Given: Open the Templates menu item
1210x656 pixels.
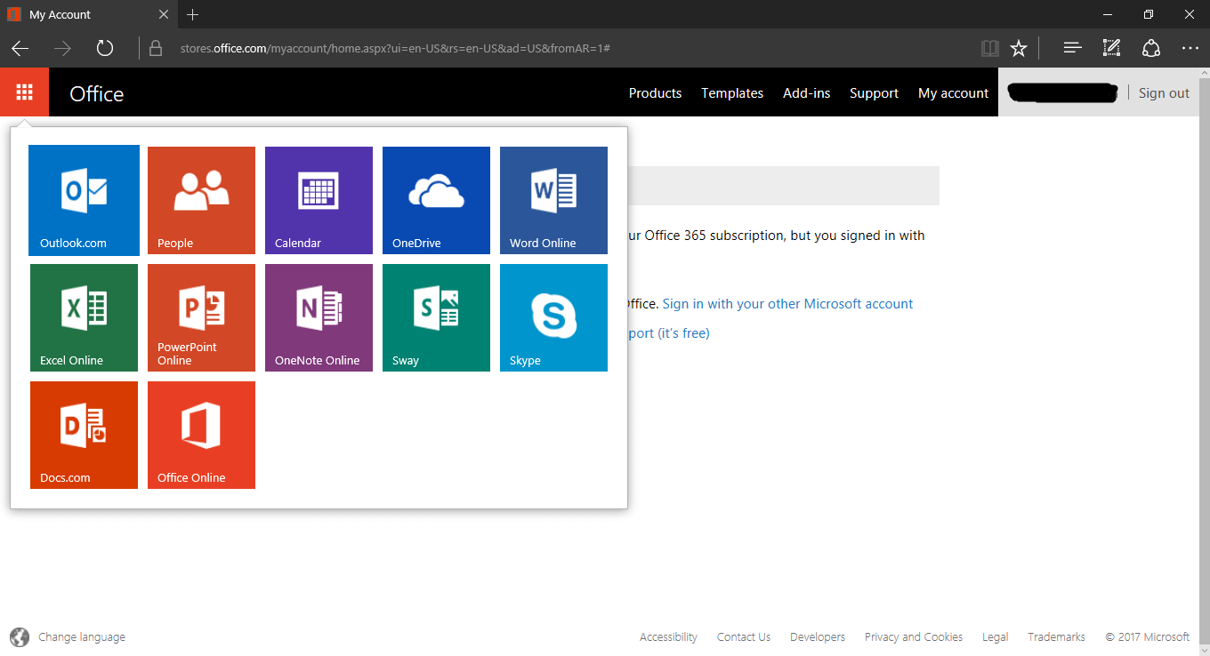Looking at the screenshot, I should pyautogui.click(x=732, y=92).
